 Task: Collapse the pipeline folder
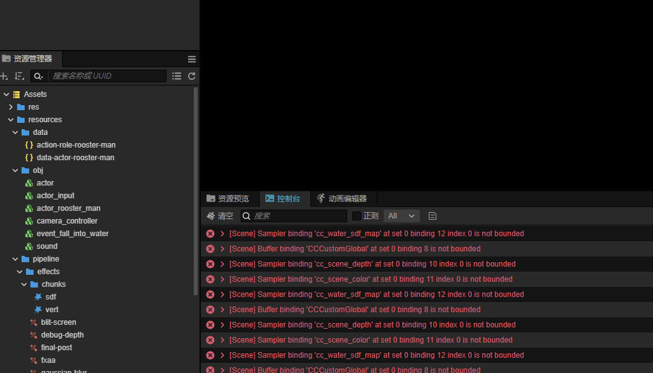[x=15, y=259]
